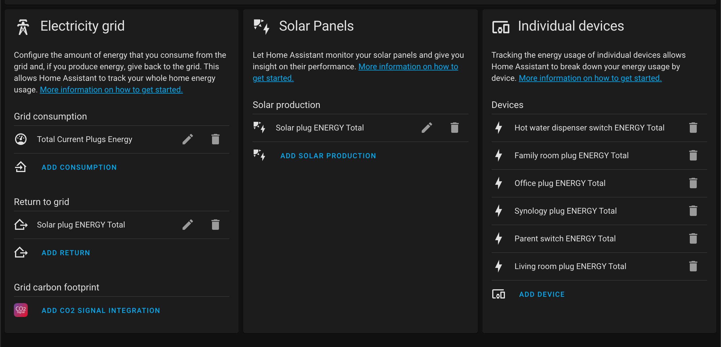The image size is (721, 347).
Task: Add a return to grid source
Action: (x=66, y=253)
